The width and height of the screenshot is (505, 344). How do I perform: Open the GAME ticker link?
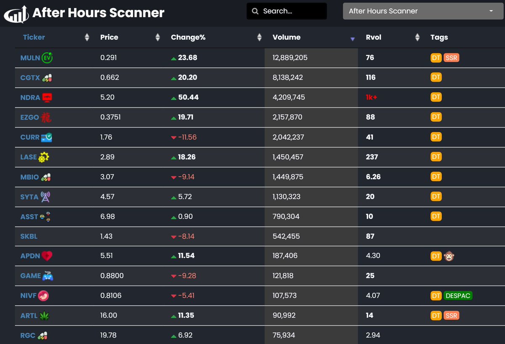pos(30,276)
